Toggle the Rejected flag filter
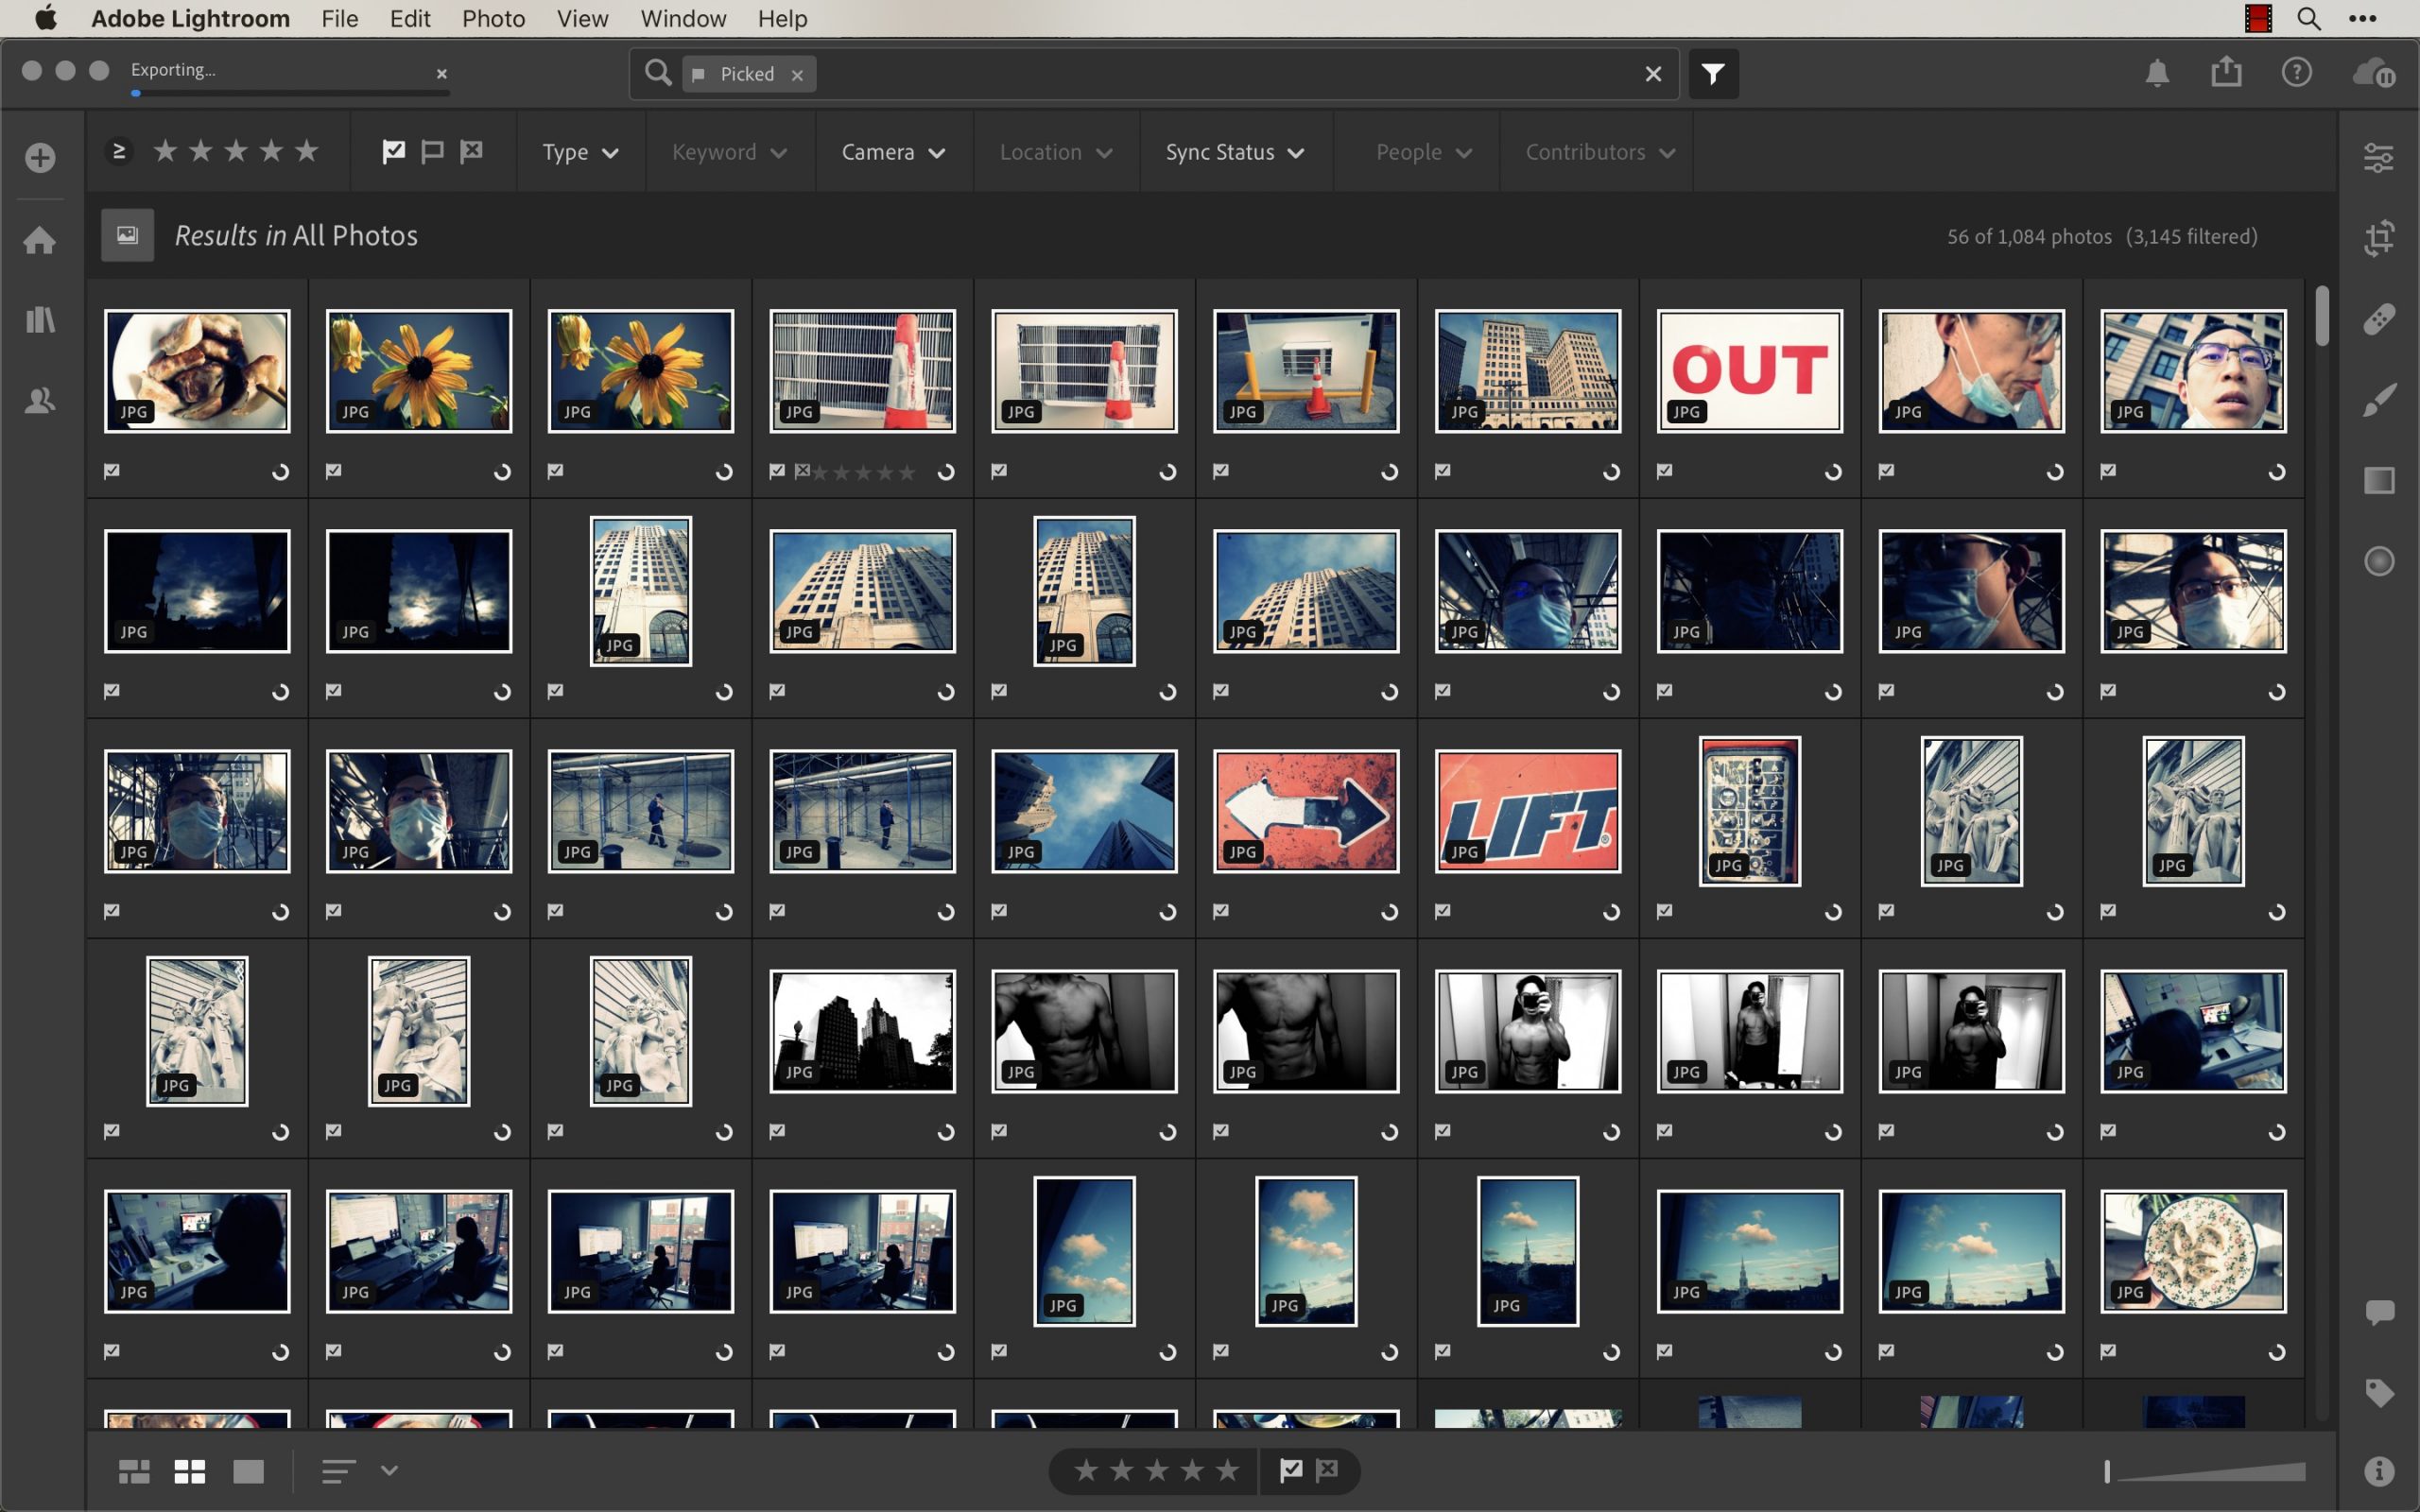This screenshot has height=1512, width=2420. [471, 151]
